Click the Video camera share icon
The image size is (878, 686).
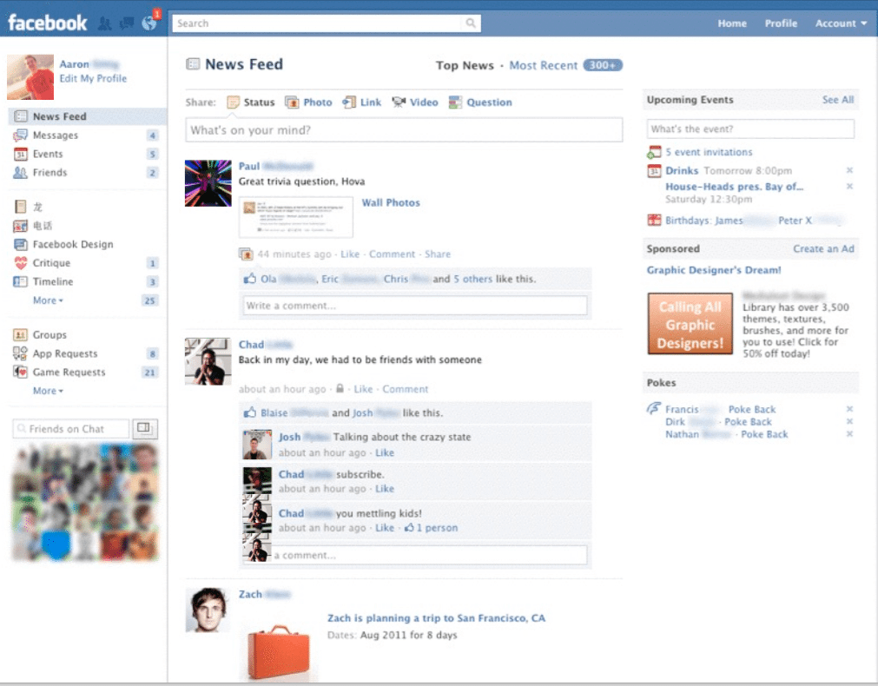coord(399,102)
